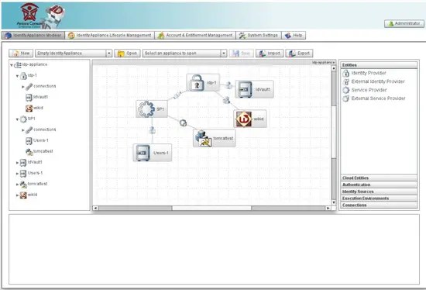The width and height of the screenshot is (426, 290).
Task: Pick Identity Provider from Entities palette
Action: click(x=364, y=73)
